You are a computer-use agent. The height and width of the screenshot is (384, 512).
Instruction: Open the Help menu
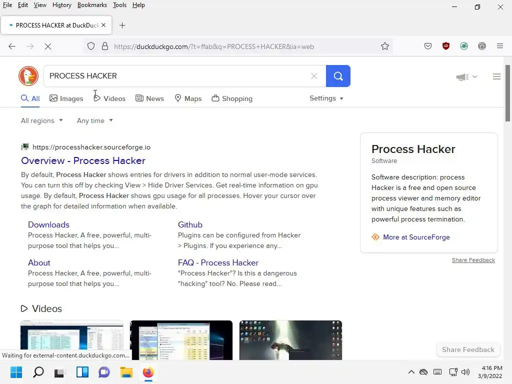138,5
